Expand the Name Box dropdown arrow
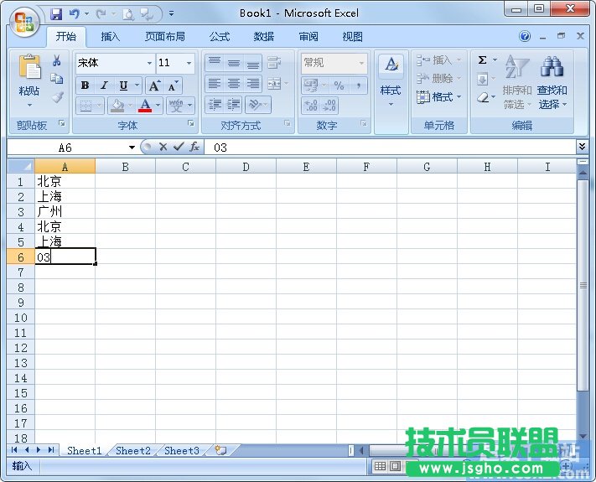Image resolution: width=596 pixels, height=482 pixels. click(132, 148)
